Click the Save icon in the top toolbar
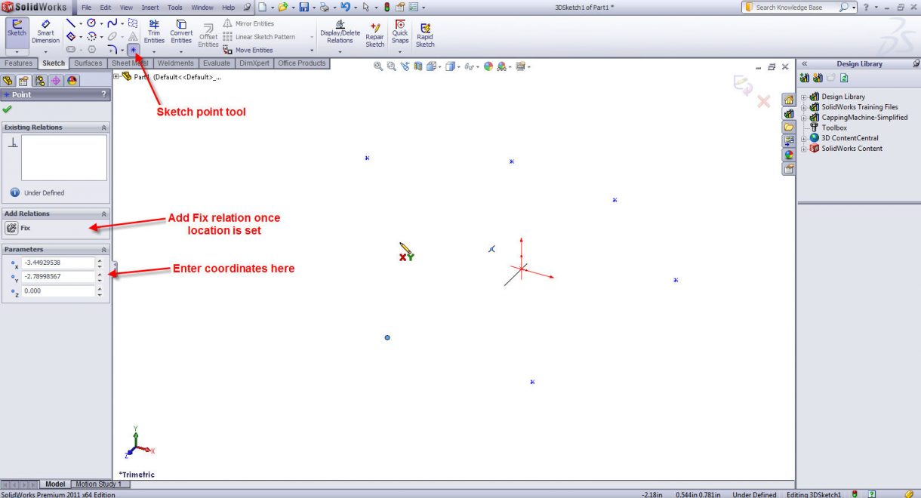921x498 pixels. 303,7
